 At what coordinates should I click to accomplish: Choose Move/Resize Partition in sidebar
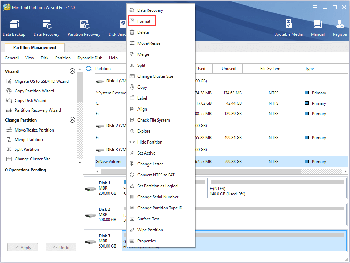30,130
